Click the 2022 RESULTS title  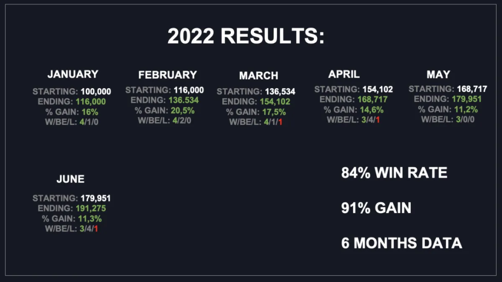[246, 37]
